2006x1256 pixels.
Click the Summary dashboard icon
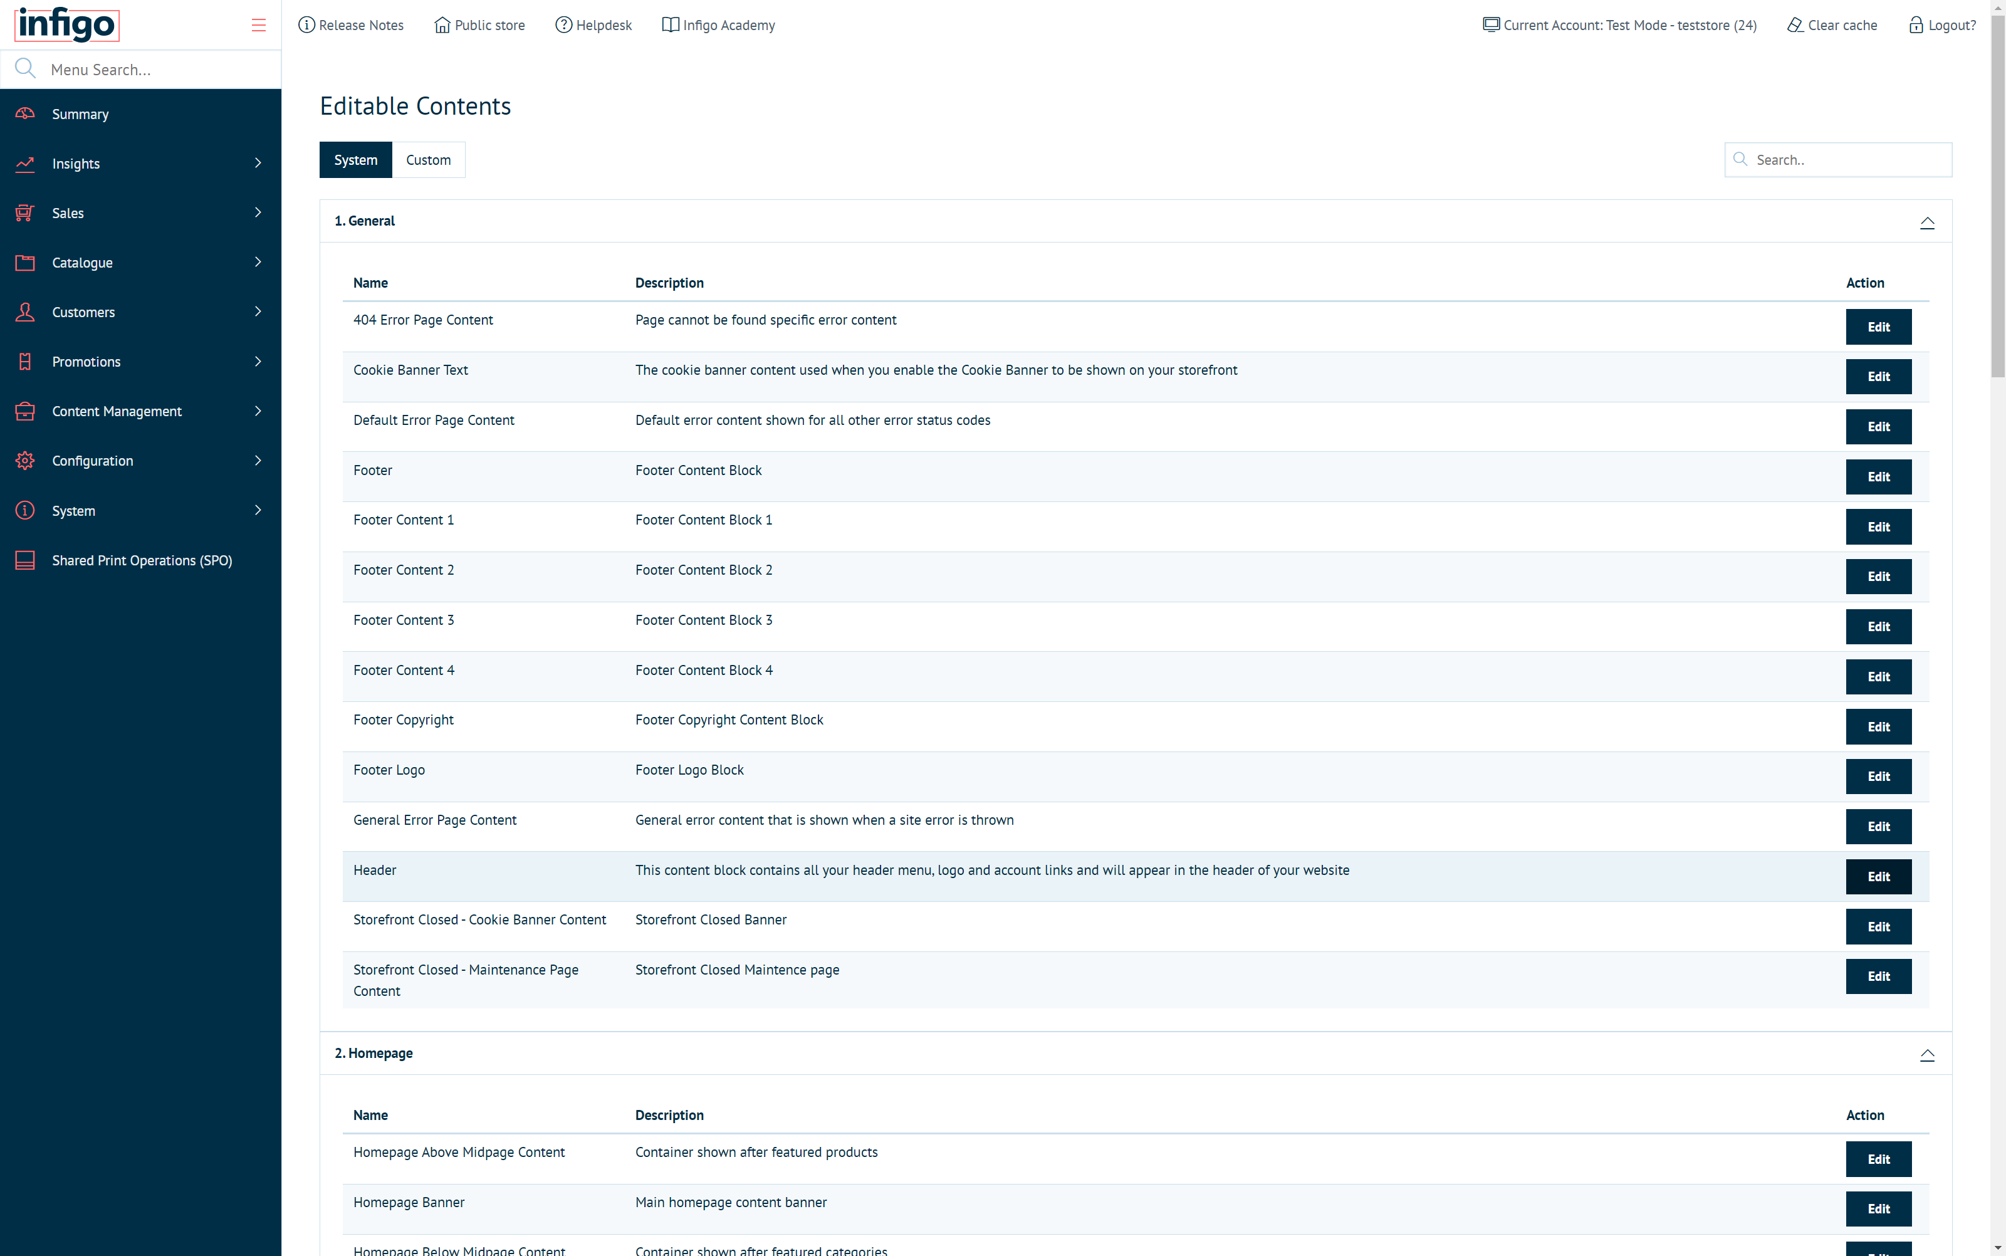pos(25,114)
